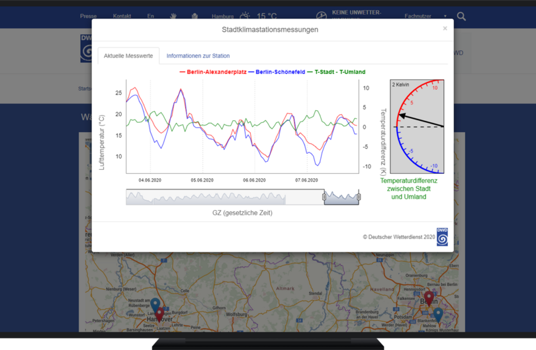The height and width of the screenshot is (350, 536).
Task: Select the blue map marker near Hannover
Action: (156, 304)
